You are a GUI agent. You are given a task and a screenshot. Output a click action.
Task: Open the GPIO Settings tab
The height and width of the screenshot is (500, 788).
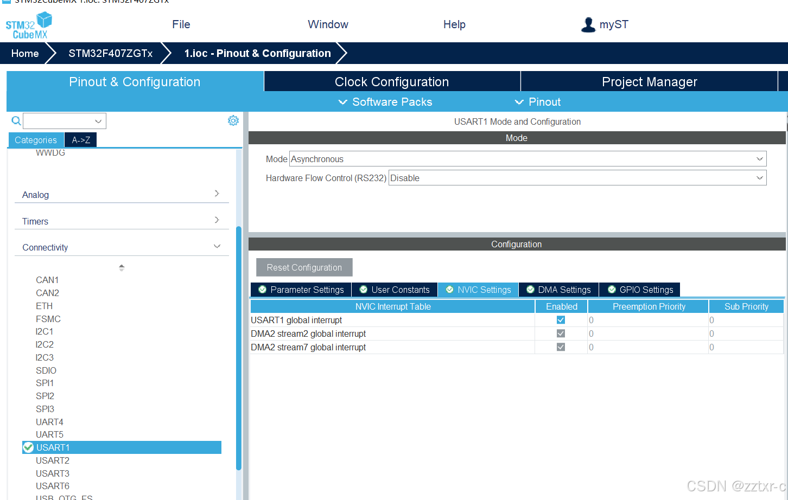coord(640,290)
